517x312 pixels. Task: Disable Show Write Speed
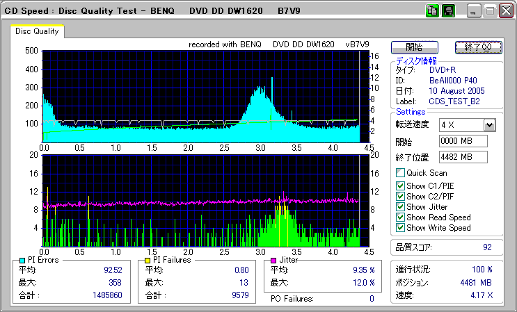[x=400, y=228]
